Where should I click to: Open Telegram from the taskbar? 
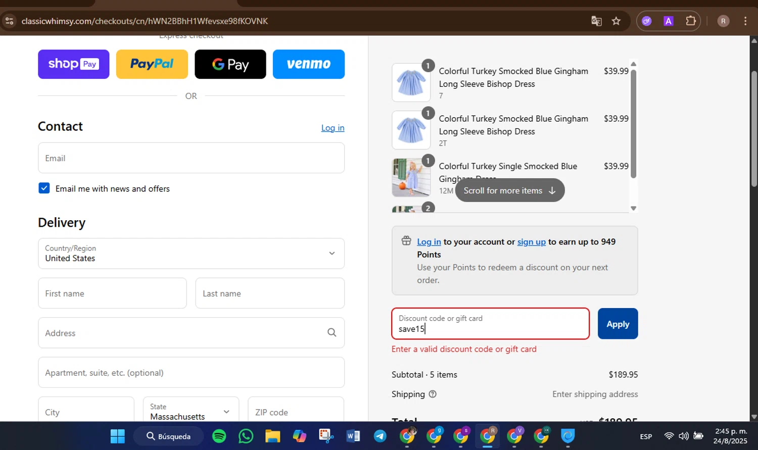click(x=380, y=436)
